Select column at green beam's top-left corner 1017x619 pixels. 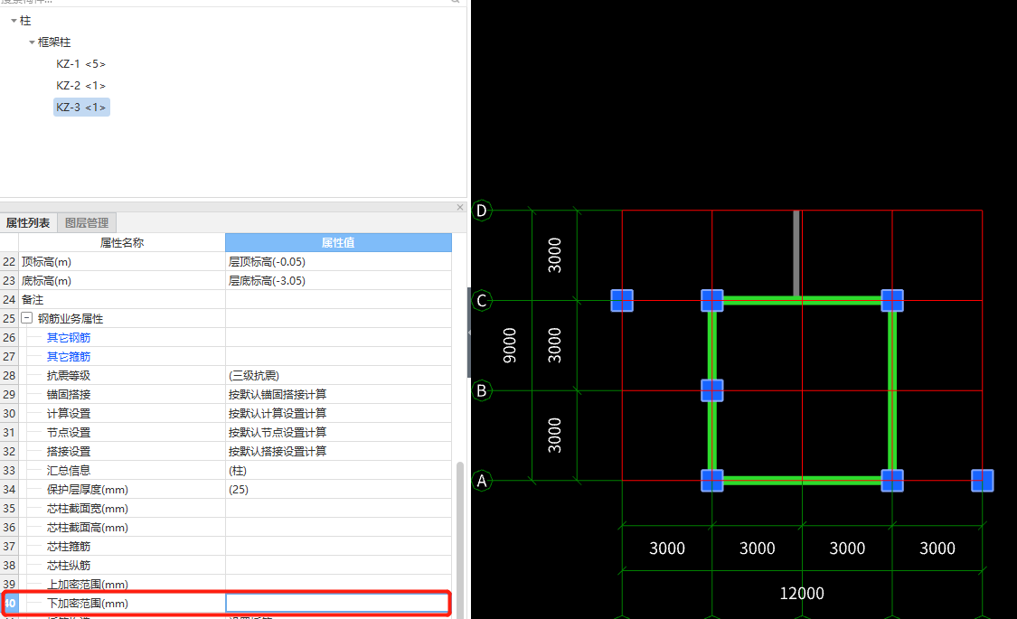tap(712, 301)
